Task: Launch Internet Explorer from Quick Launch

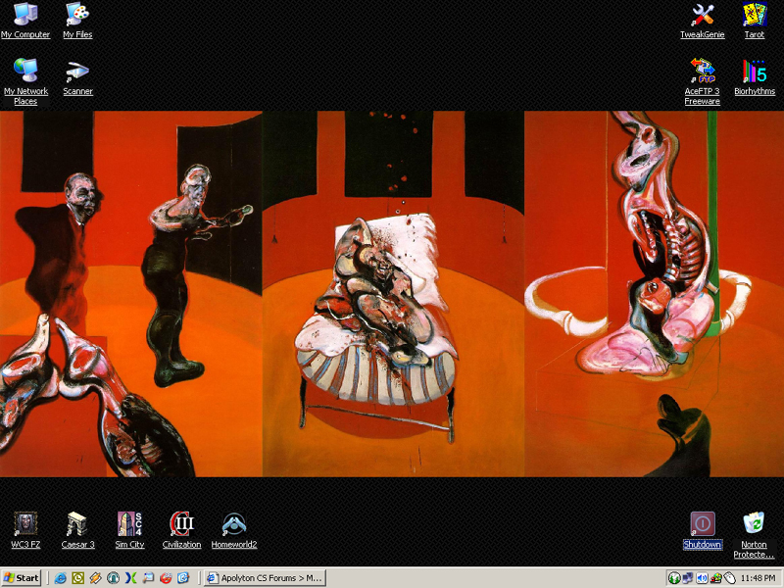Action: tap(61, 578)
